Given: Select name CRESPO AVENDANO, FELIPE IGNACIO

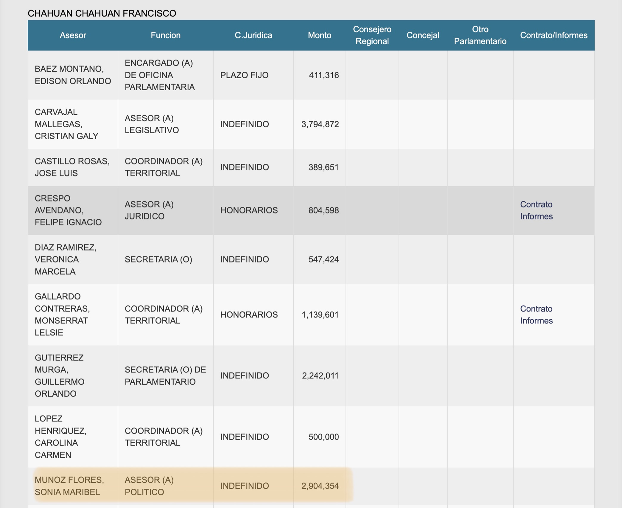Looking at the screenshot, I should tap(68, 210).
